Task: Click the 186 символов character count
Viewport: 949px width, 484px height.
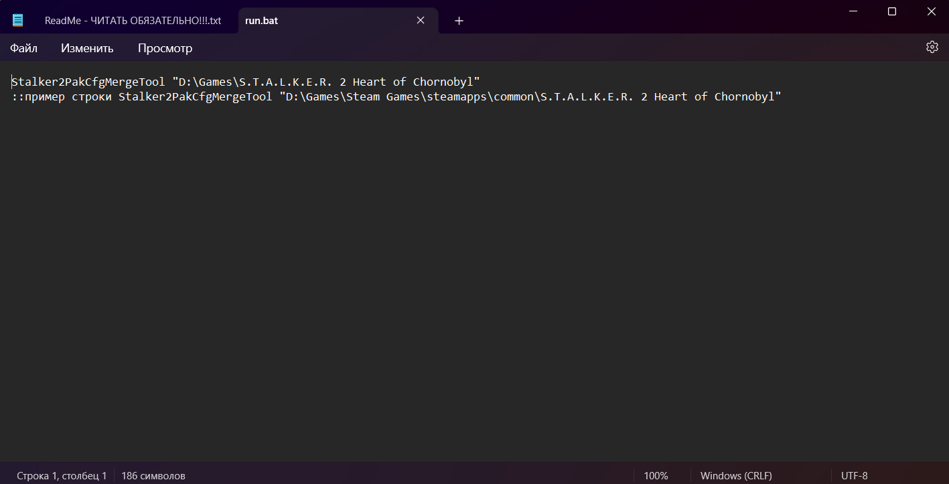Action: point(153,475)
